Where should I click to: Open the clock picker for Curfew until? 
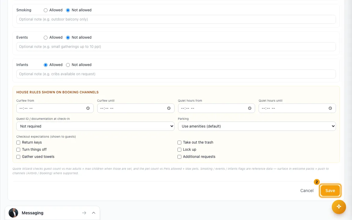[x=169, y=108]
